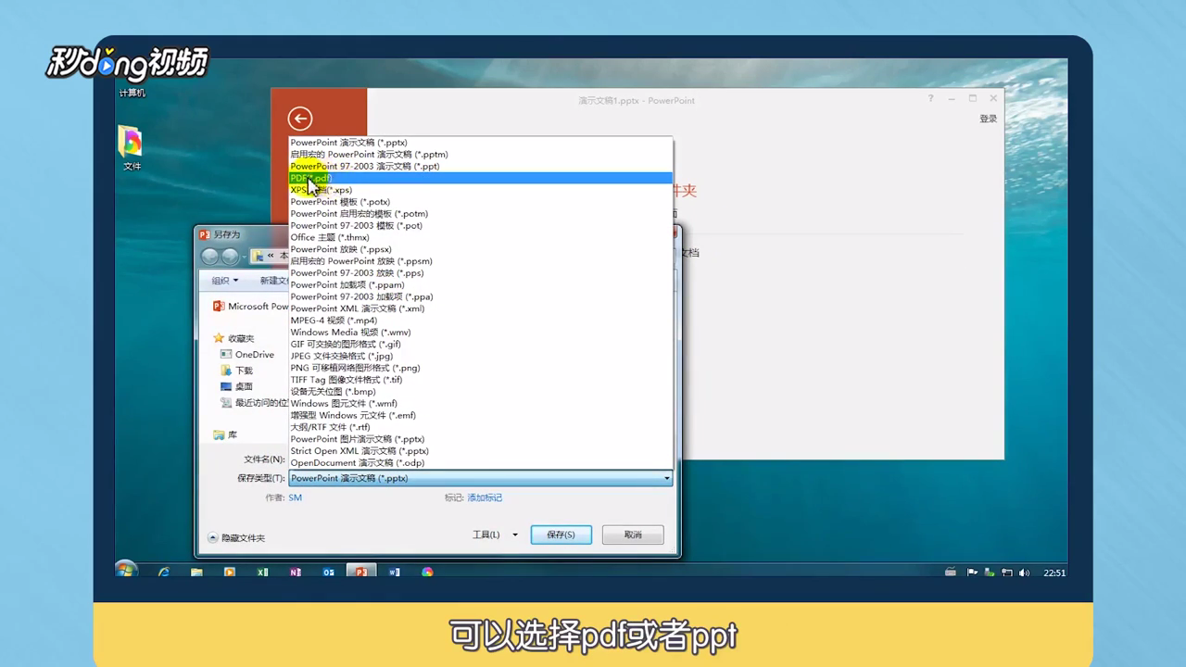Switch to PowerPoint in the taskbar
This screenshot has height=667, width=1186.
pyautogui.click(x=361, y=573)
